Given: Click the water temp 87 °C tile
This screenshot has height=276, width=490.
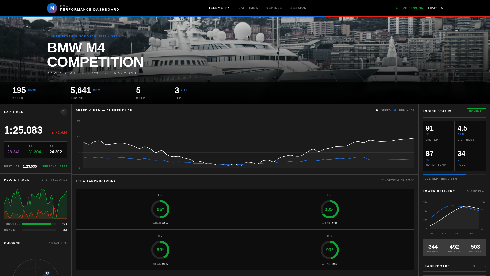Looking at the screenshot, I should coord(438,158).
